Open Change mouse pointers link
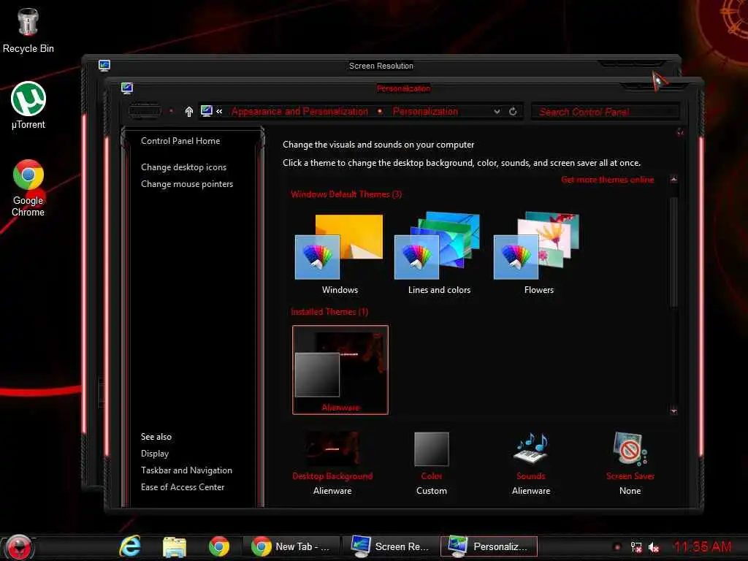748x561 pixels. 187,184
